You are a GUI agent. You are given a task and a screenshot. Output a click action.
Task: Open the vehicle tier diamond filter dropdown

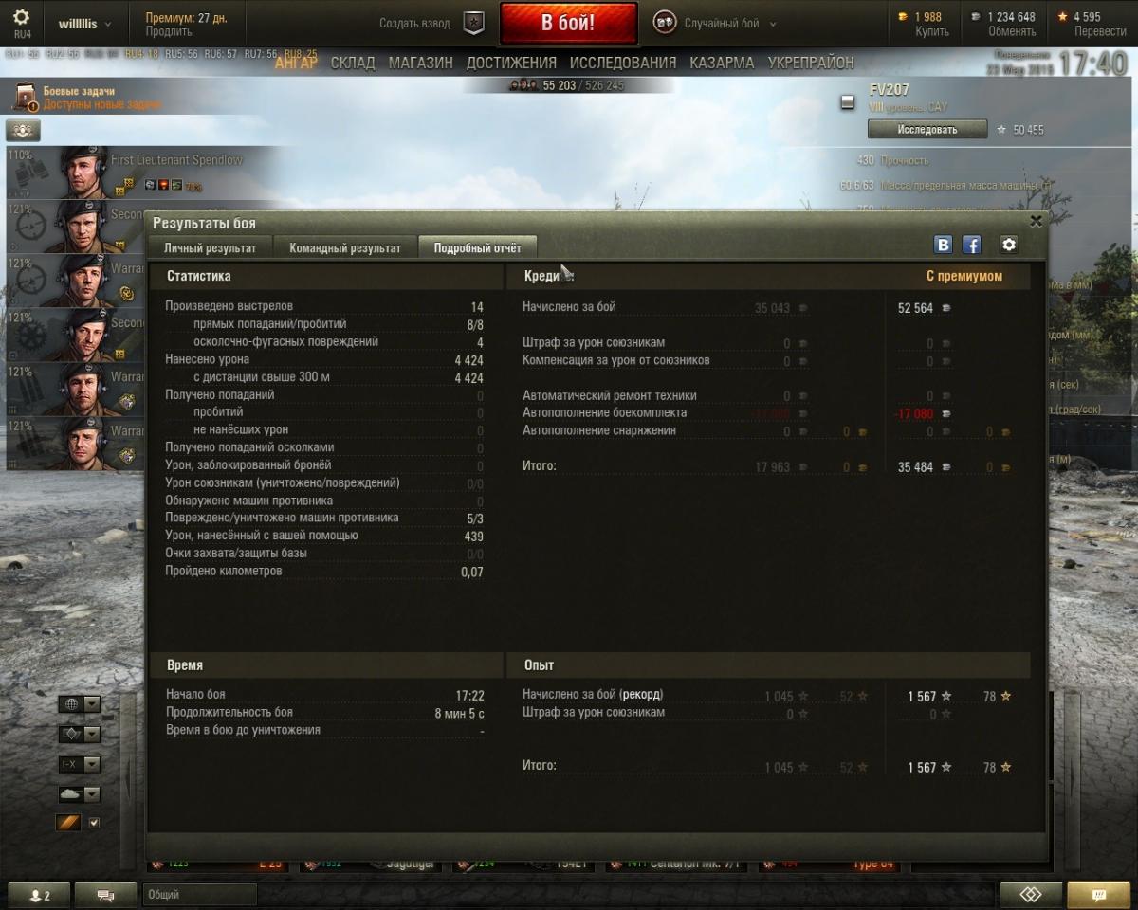tap(80, 734)
